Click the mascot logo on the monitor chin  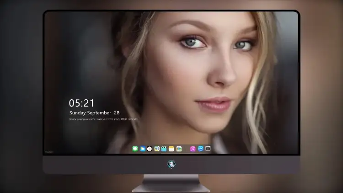tap(171, 164)
